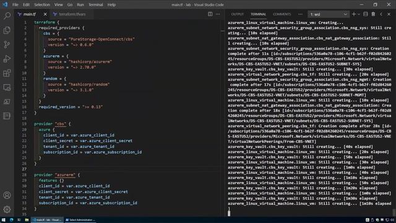Switch to the main.tf editor tab
This screenshot has width=396, height=223.
(x=30, y=14)
